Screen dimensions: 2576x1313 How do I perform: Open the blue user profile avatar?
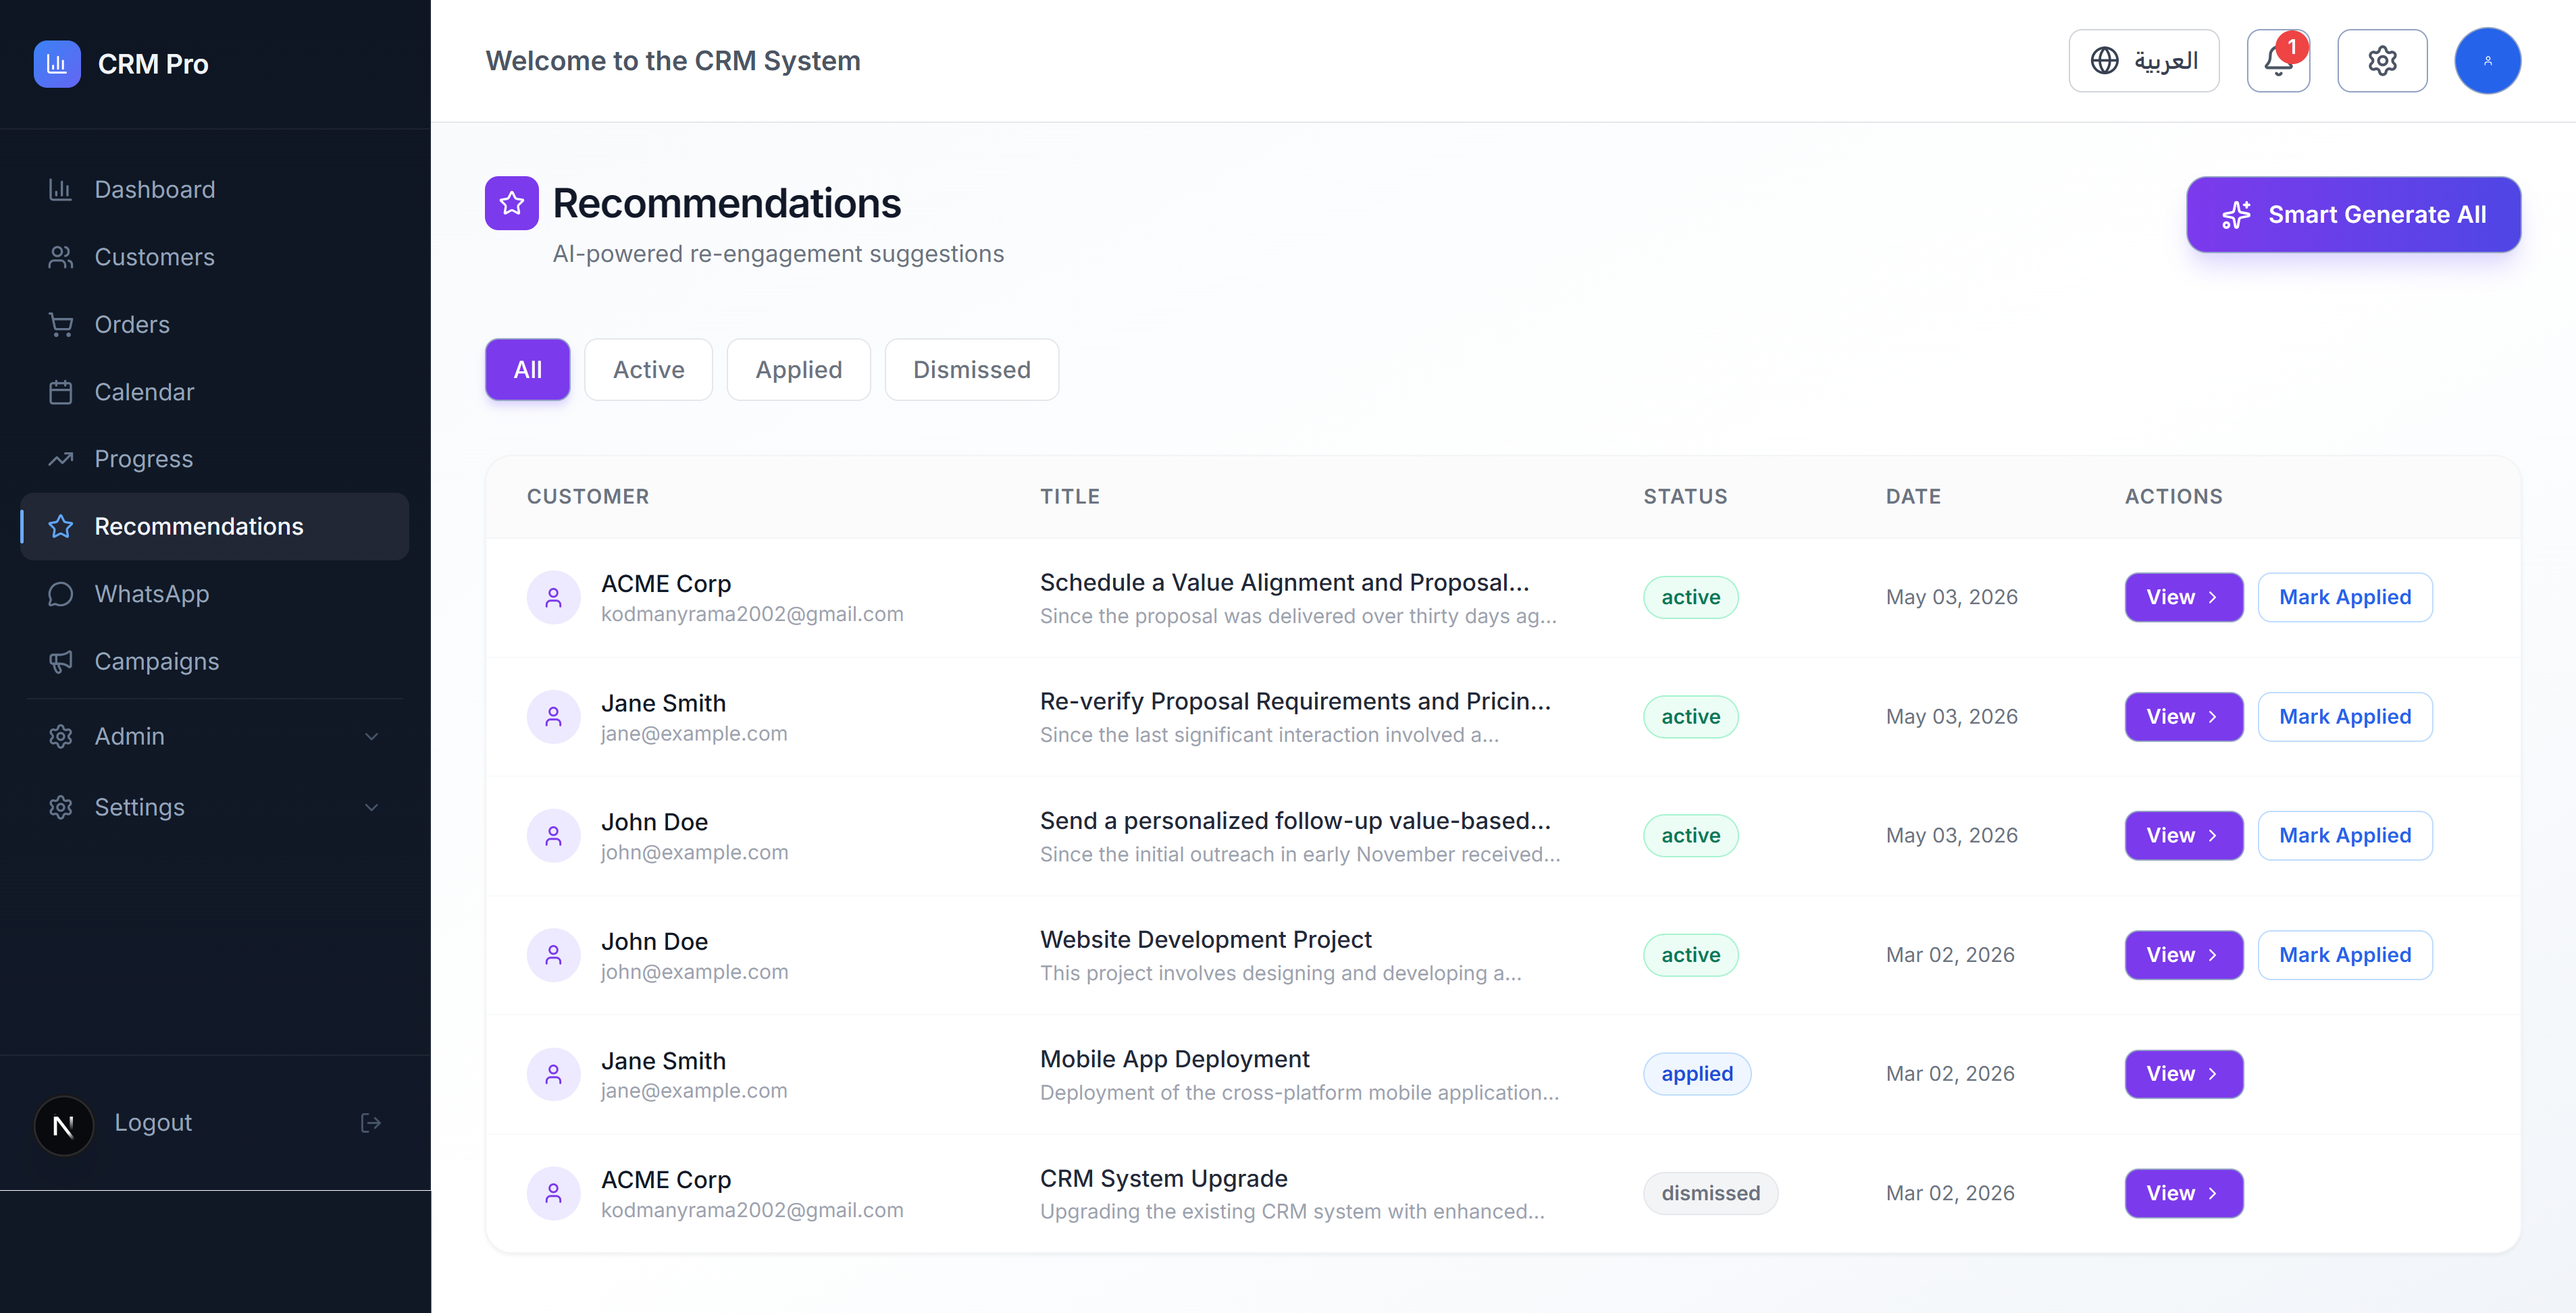coord(2487,61)
